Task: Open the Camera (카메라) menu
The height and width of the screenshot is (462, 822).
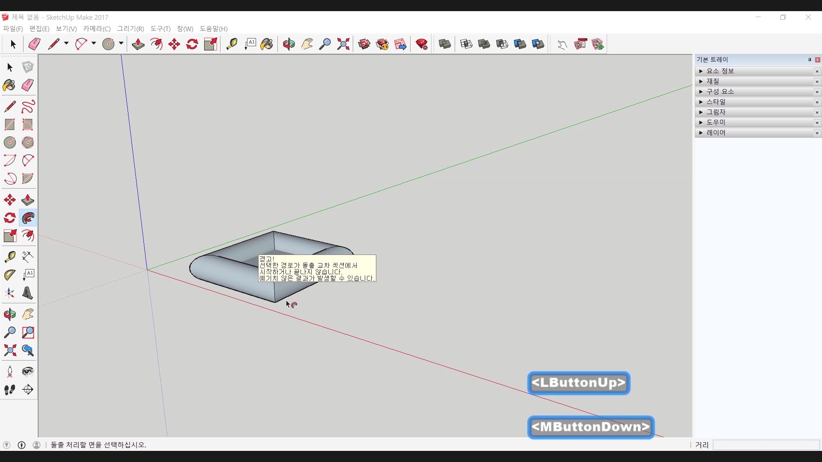Action: tap(97, 29)
